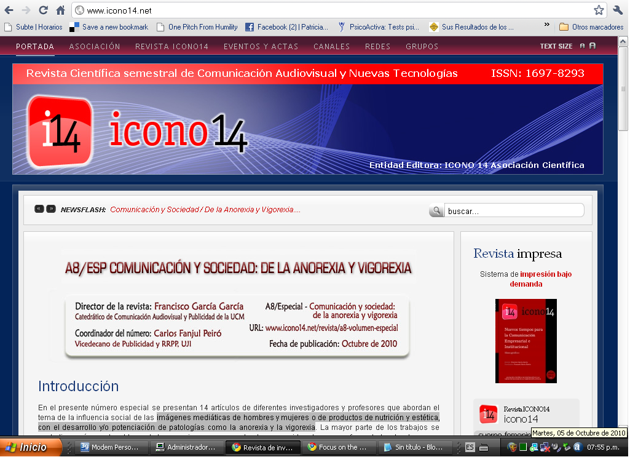Open the Windows Inicio start button
630x457 pixels.
(31, 447)
